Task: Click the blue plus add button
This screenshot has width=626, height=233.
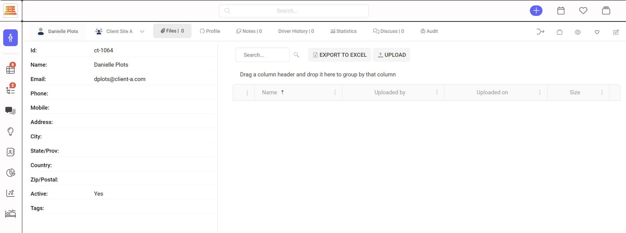Action: click(x=536, y=11)
